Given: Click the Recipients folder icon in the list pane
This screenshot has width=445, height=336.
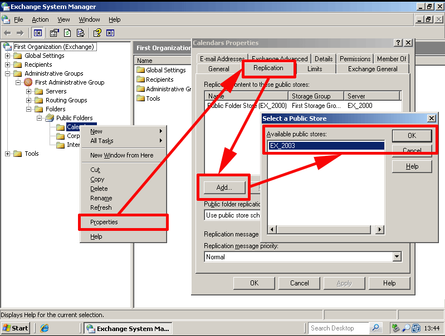Looking at the screenshot, I should 140,80.
